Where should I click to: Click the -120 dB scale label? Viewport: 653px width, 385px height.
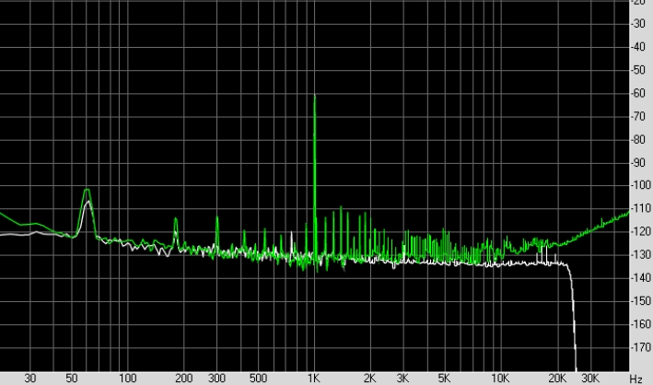[640, 231]
